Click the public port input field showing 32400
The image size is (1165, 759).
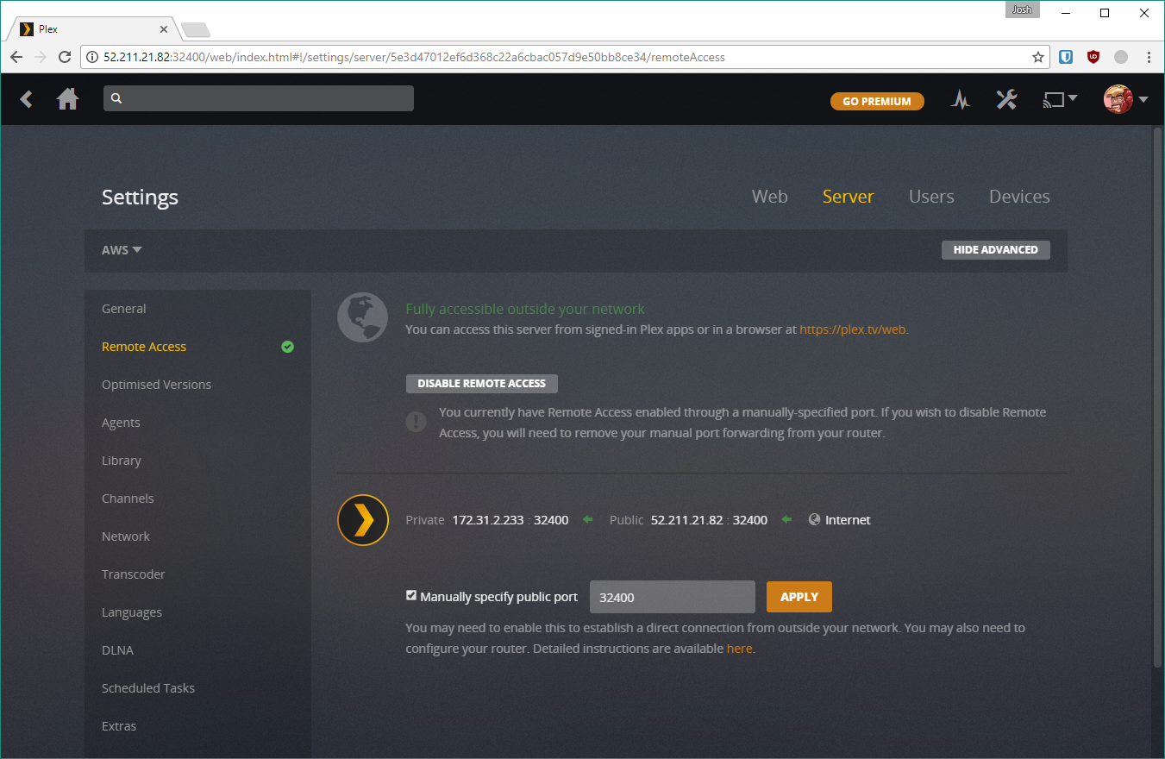[673, 597]
